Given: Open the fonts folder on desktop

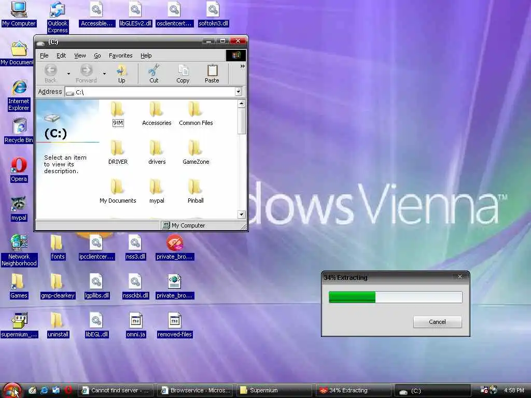Looking at the screenshot, I should point(58,247).
